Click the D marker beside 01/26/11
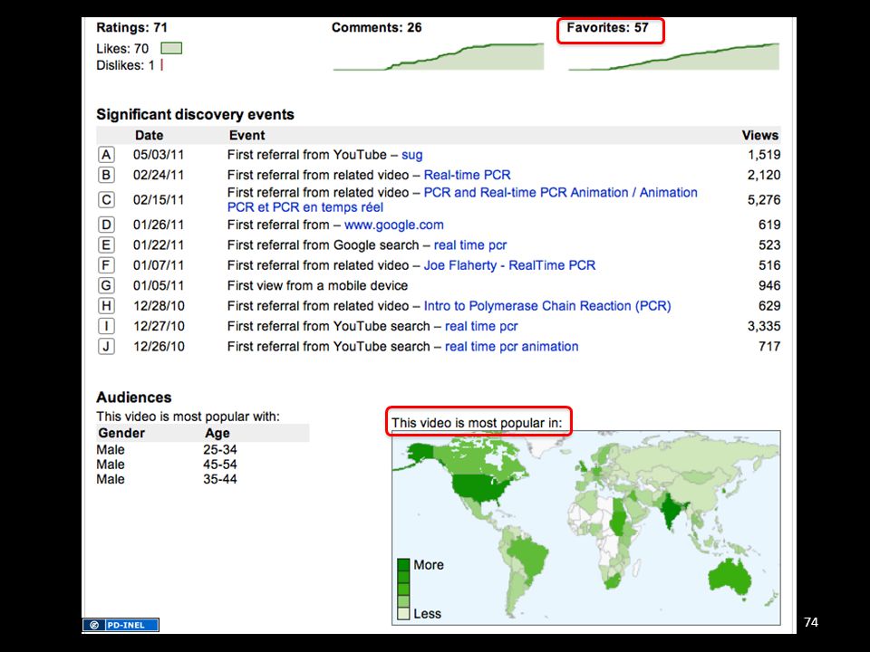 pyautogui.click(x=106, y=225)
